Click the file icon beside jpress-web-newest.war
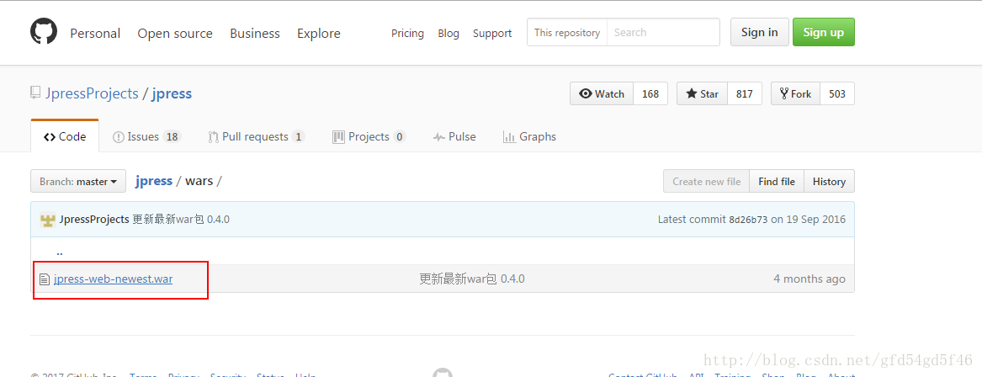Image resolution: width=982 pixels, height=377 pixels. point(44,279)
